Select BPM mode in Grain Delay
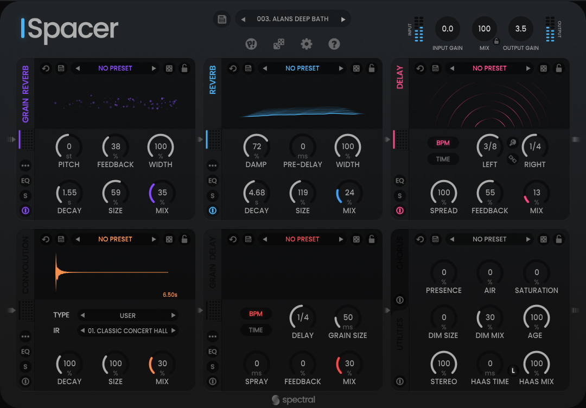The width and height of the screenshot is (586, 408). coord(256,314)
